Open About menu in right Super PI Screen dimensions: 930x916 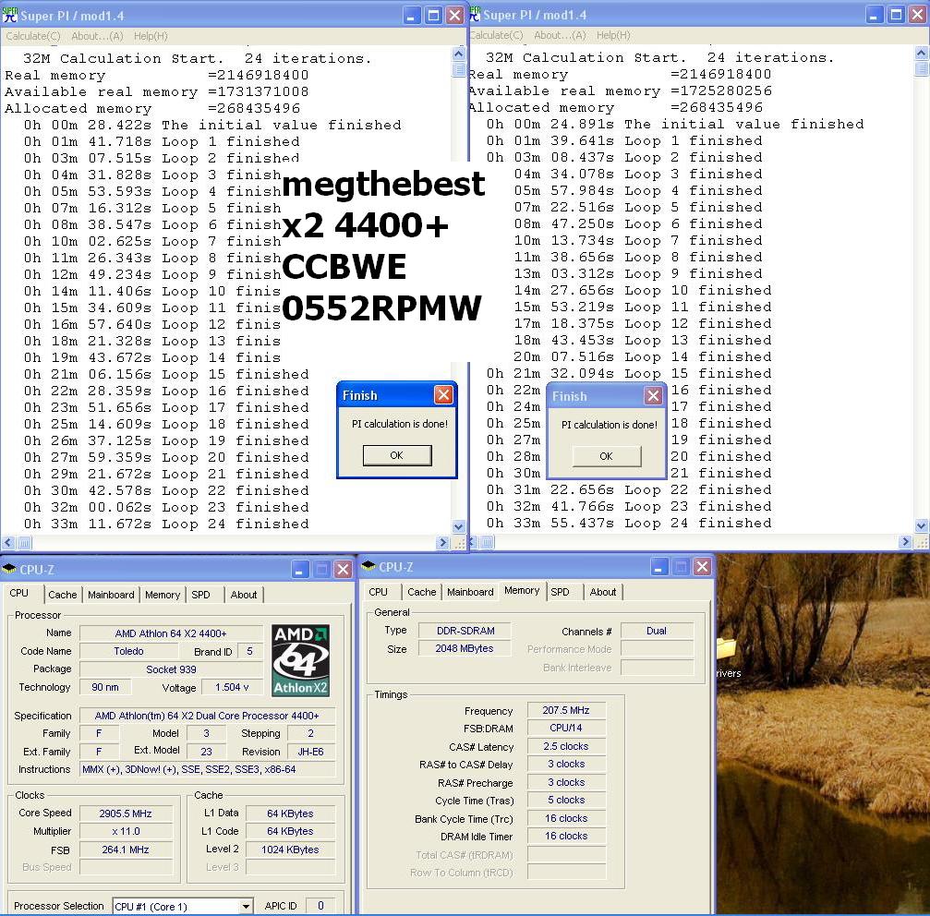pyautogui.click(x=560, y=36)
